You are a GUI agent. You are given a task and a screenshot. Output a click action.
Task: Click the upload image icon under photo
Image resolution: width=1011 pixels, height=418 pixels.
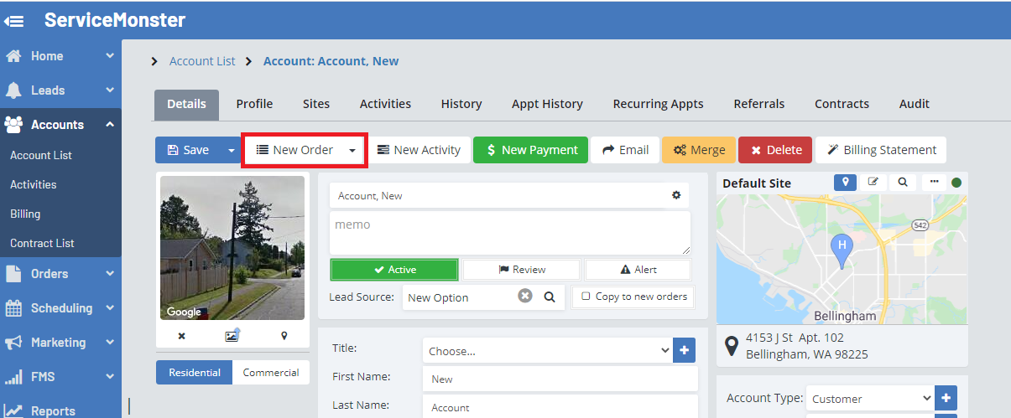coord(232,335)
